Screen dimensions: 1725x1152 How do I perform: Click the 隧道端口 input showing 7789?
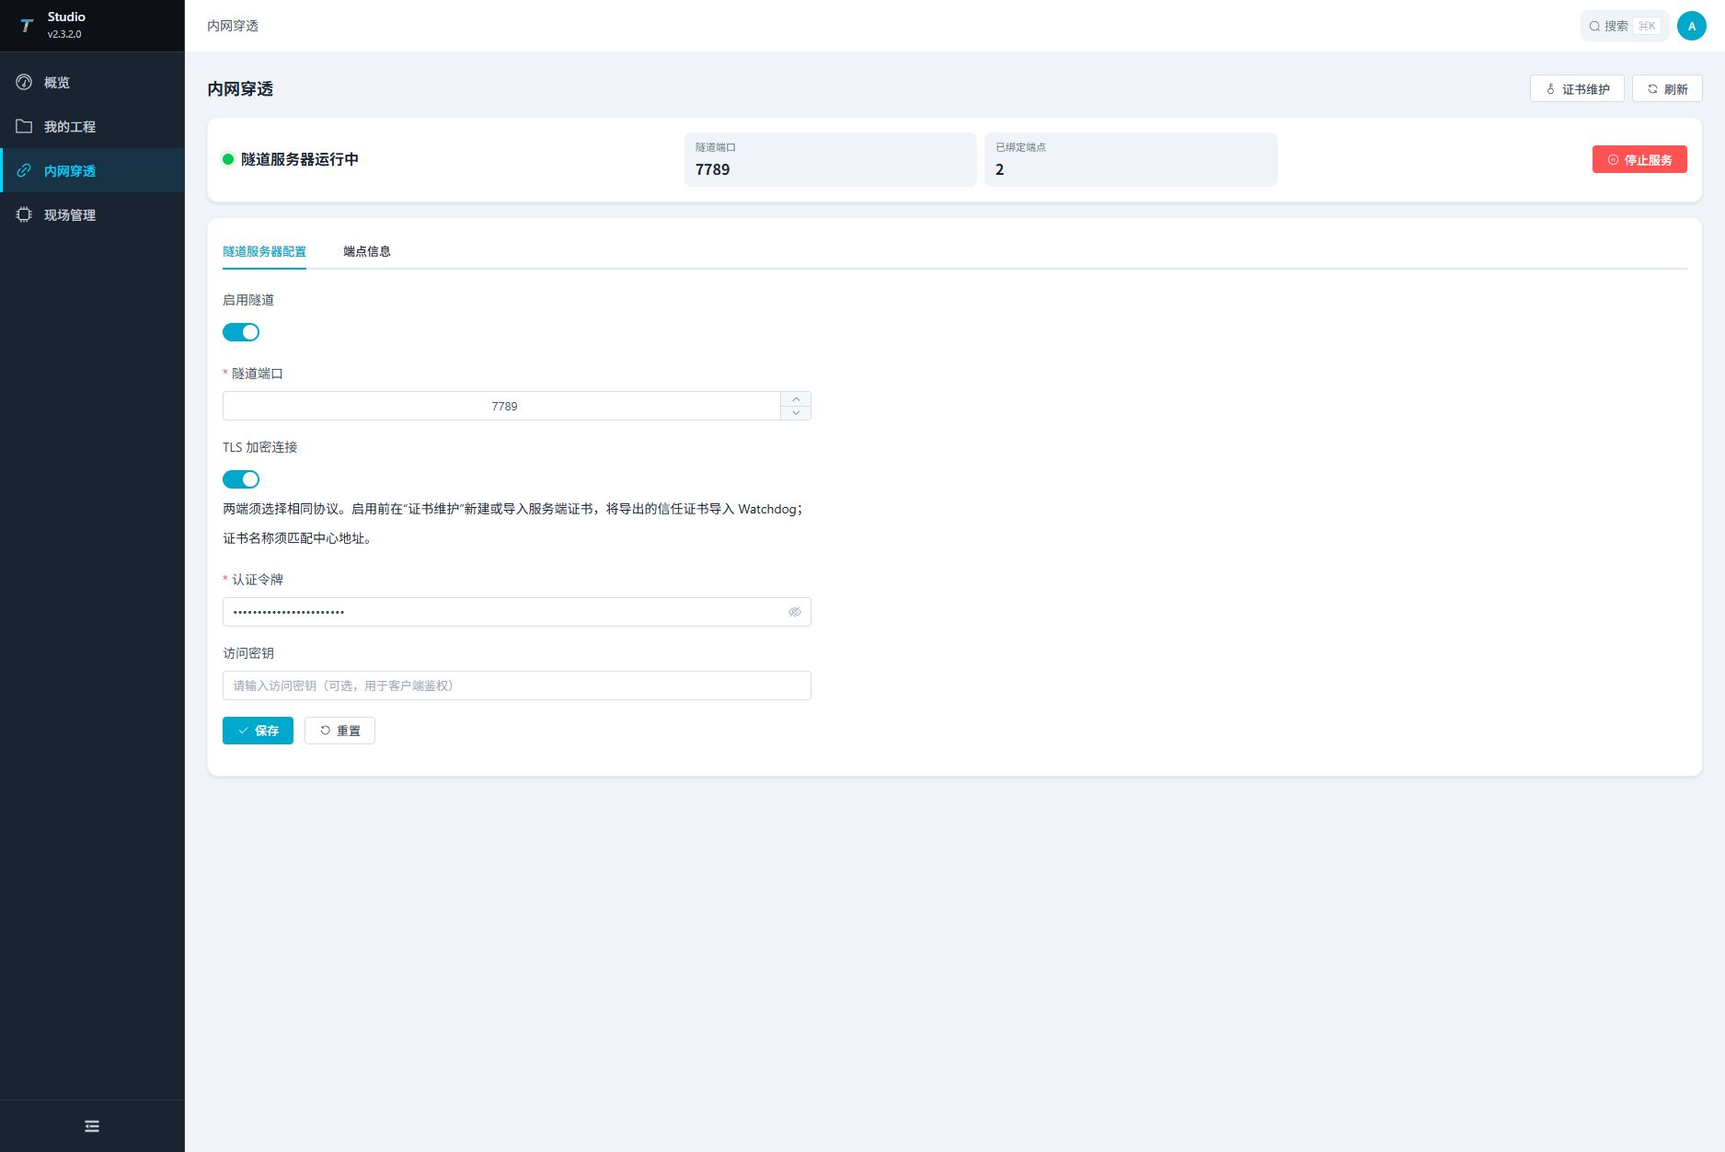503,406
